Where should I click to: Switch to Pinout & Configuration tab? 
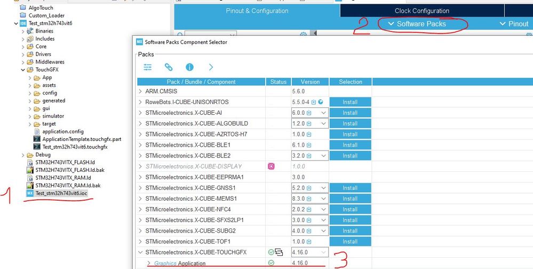click(x=257, y=11)
